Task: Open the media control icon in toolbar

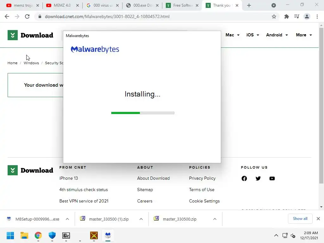Action: pyautogui.click(x=296, y=16)
